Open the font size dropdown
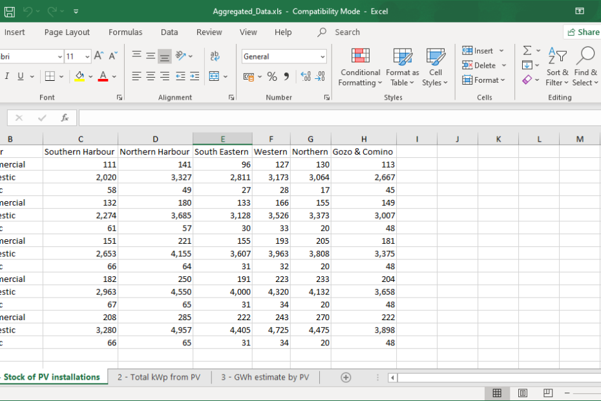 coord(87,56)
